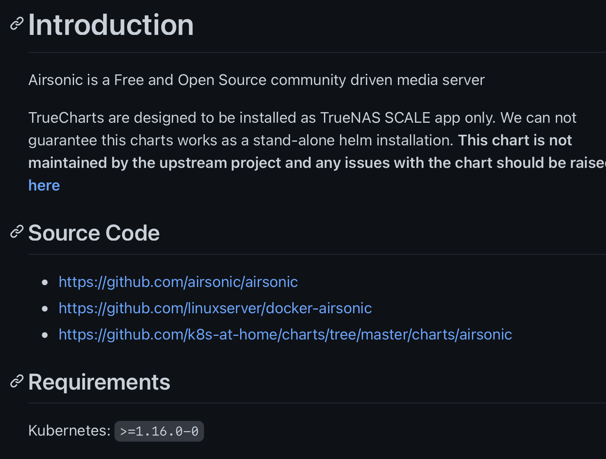This screenshot has height=459, width=606.
Task: Click the Requirements heading text
Action: [99, 382]
